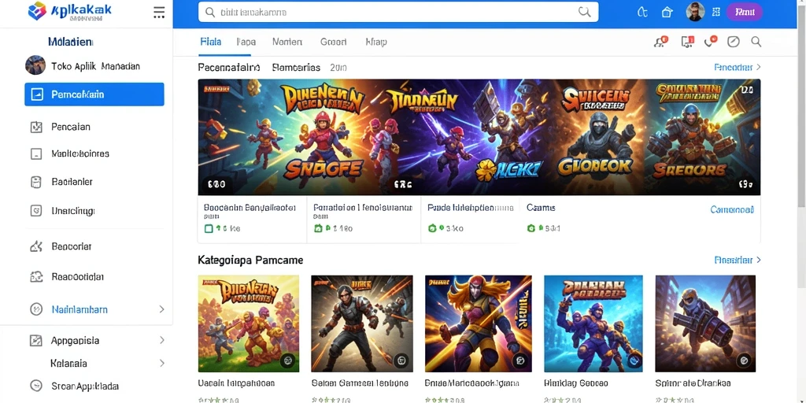Open Reaootiolar in the sidebar
Viewport: 806px width, 403px height.
[67, 277]
